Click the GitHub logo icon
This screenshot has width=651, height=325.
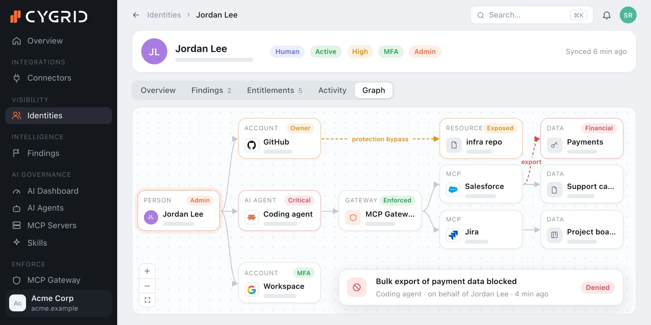252,145
